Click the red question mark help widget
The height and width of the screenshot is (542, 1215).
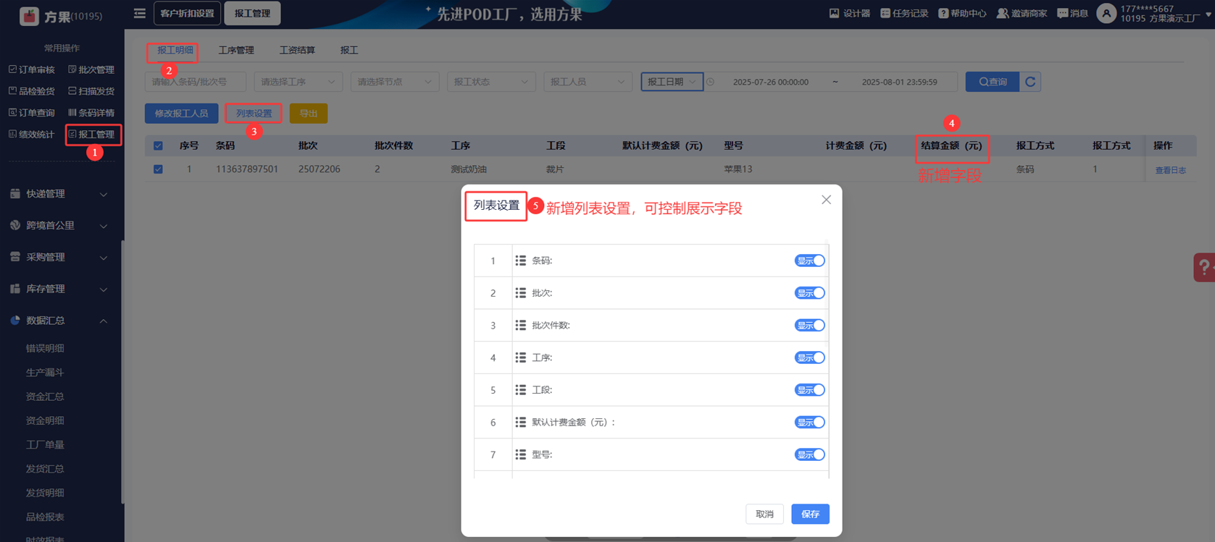1204,267
